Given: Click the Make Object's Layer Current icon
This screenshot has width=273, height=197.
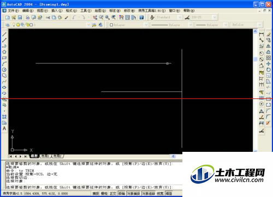Looking at the screenshot, I should 94,24.
